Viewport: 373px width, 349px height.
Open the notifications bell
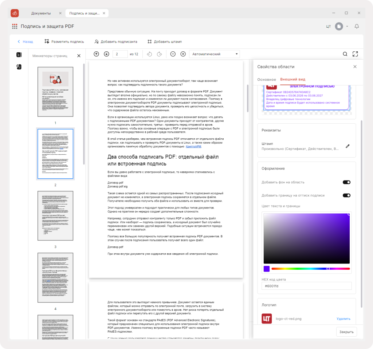tap(357, 27)
